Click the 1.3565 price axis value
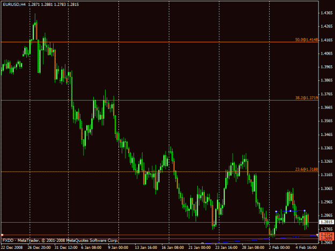 click(326, 121)
